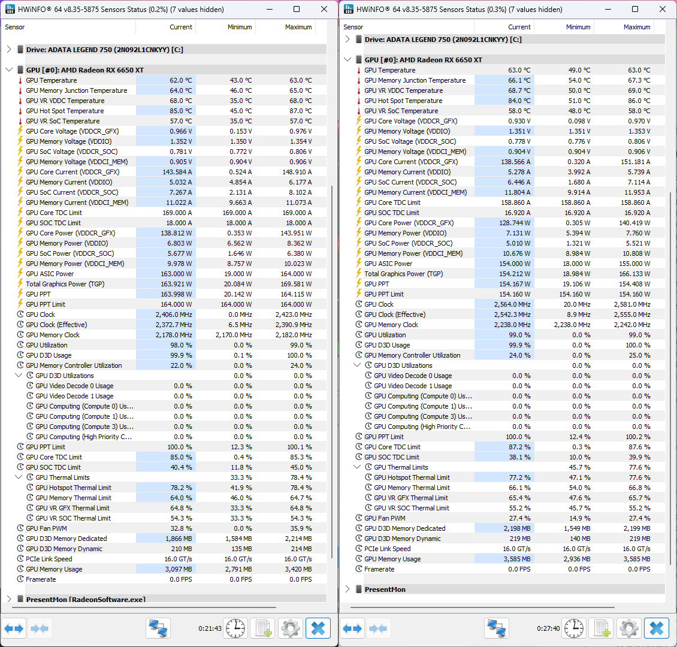Collapse GPU Thermal Limits in left window
677x647 pixels.
tap(19, 477)
